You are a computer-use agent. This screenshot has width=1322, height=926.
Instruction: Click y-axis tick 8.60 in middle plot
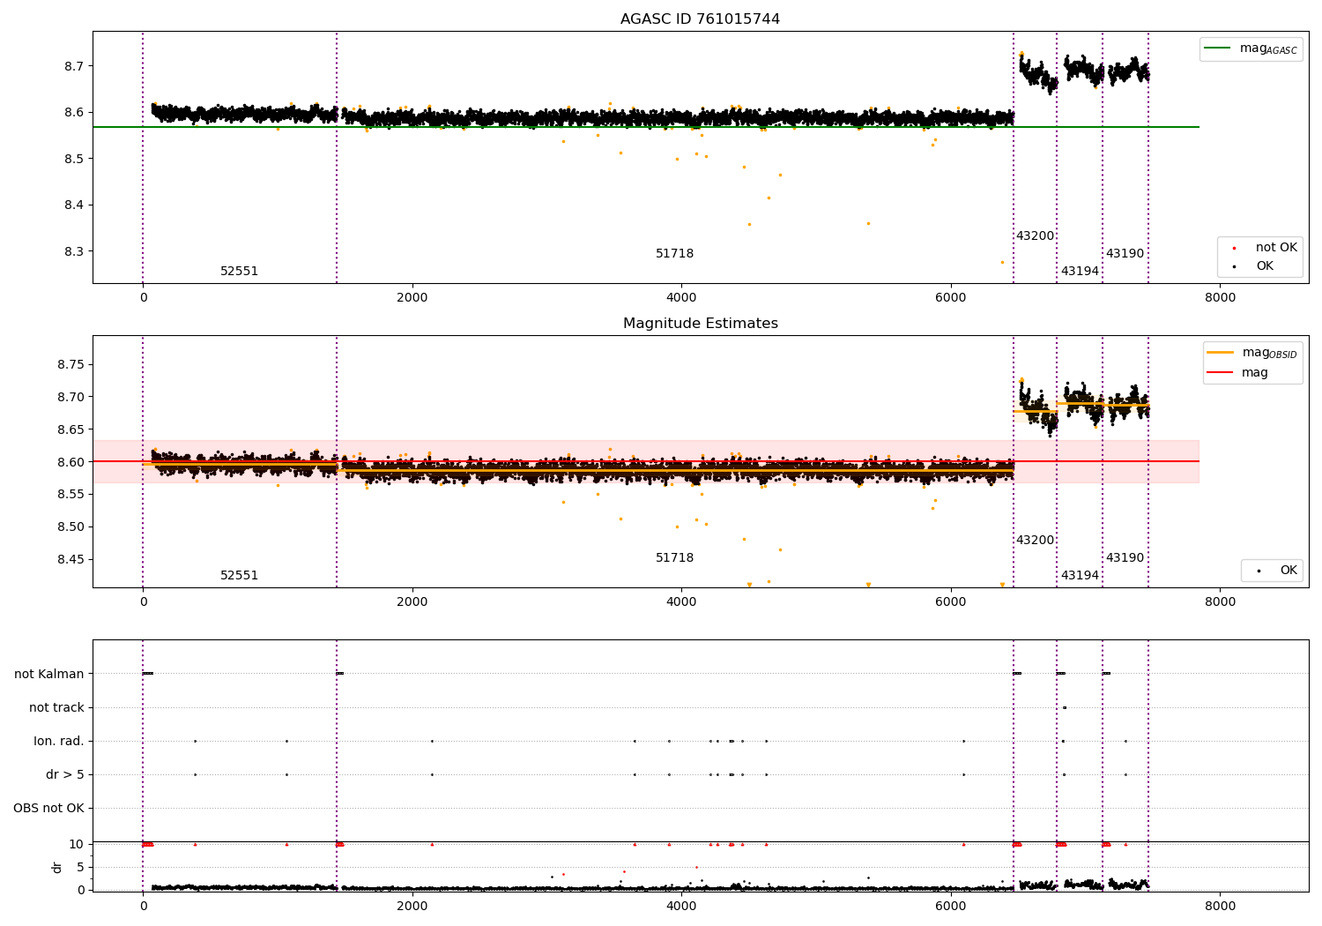(71, 462)
